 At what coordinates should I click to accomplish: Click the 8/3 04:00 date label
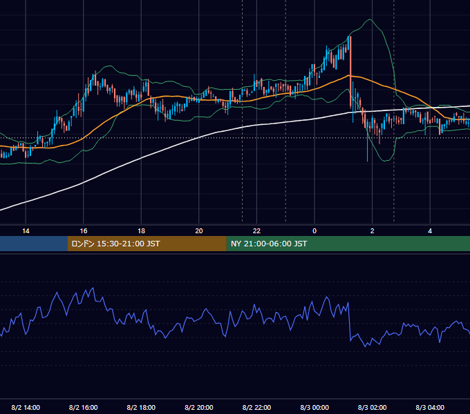click(x=430, y=407)
